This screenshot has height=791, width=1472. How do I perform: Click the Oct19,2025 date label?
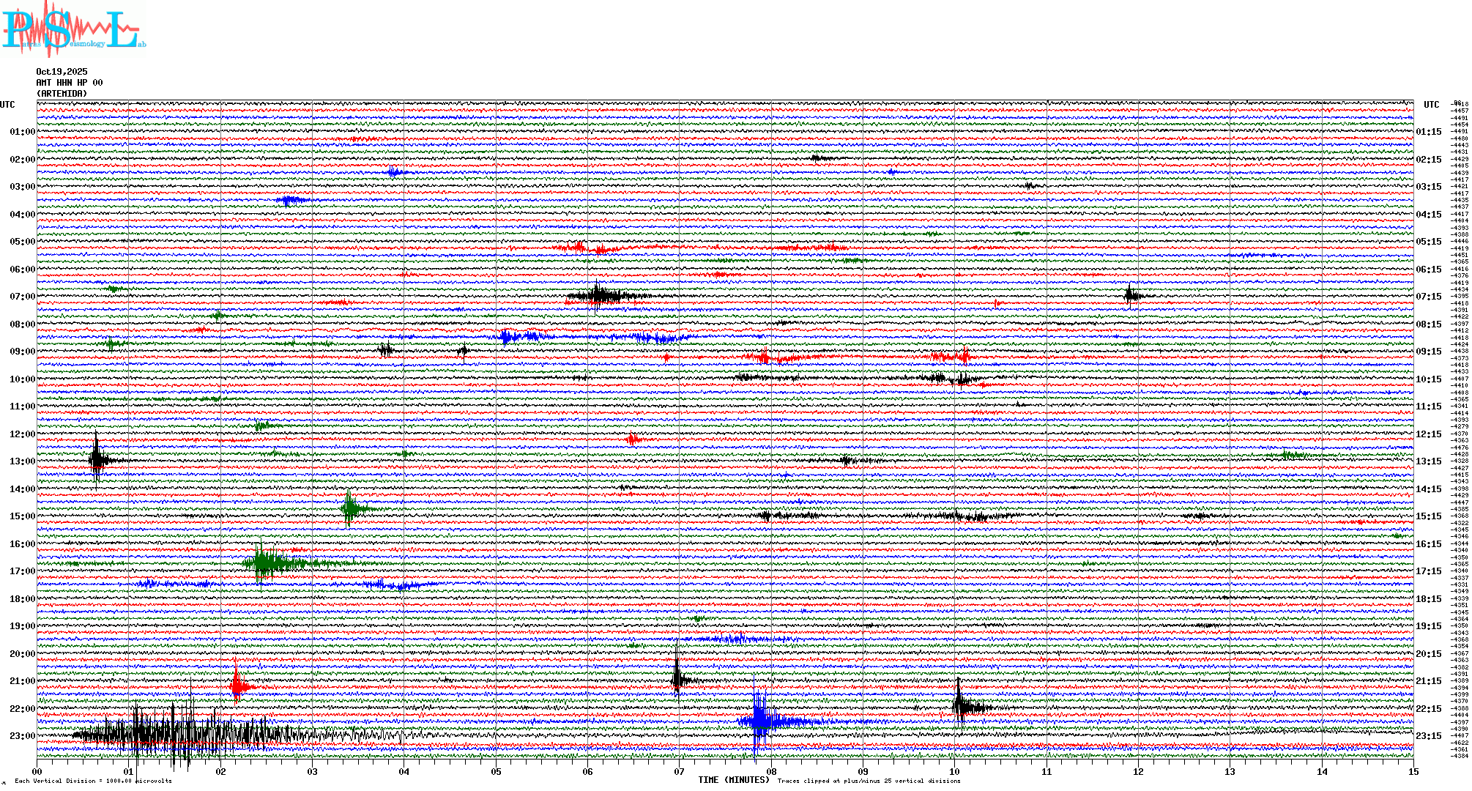pyautogui.click(x=62, y=72)
